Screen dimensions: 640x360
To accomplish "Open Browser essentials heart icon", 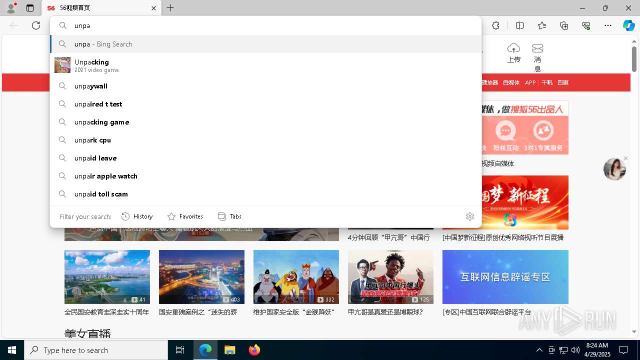I will pyautogui.click(x=586, y=25).
